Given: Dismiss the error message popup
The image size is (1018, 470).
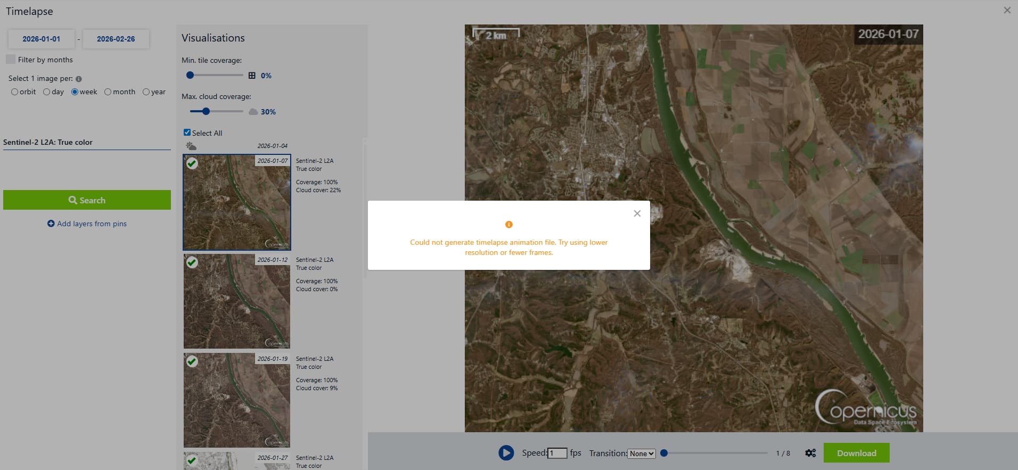Looking at the screenshot, I should coord(637,213).
